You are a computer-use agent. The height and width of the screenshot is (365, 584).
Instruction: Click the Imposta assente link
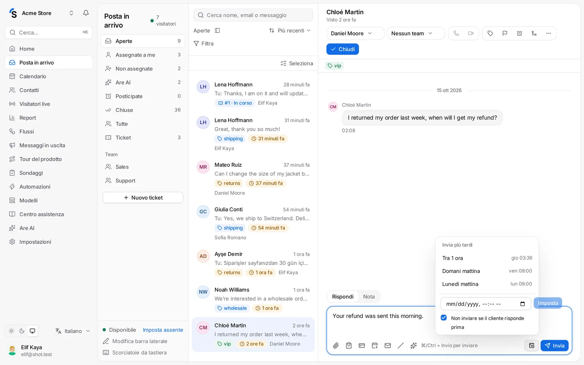(x=163, y=330)
